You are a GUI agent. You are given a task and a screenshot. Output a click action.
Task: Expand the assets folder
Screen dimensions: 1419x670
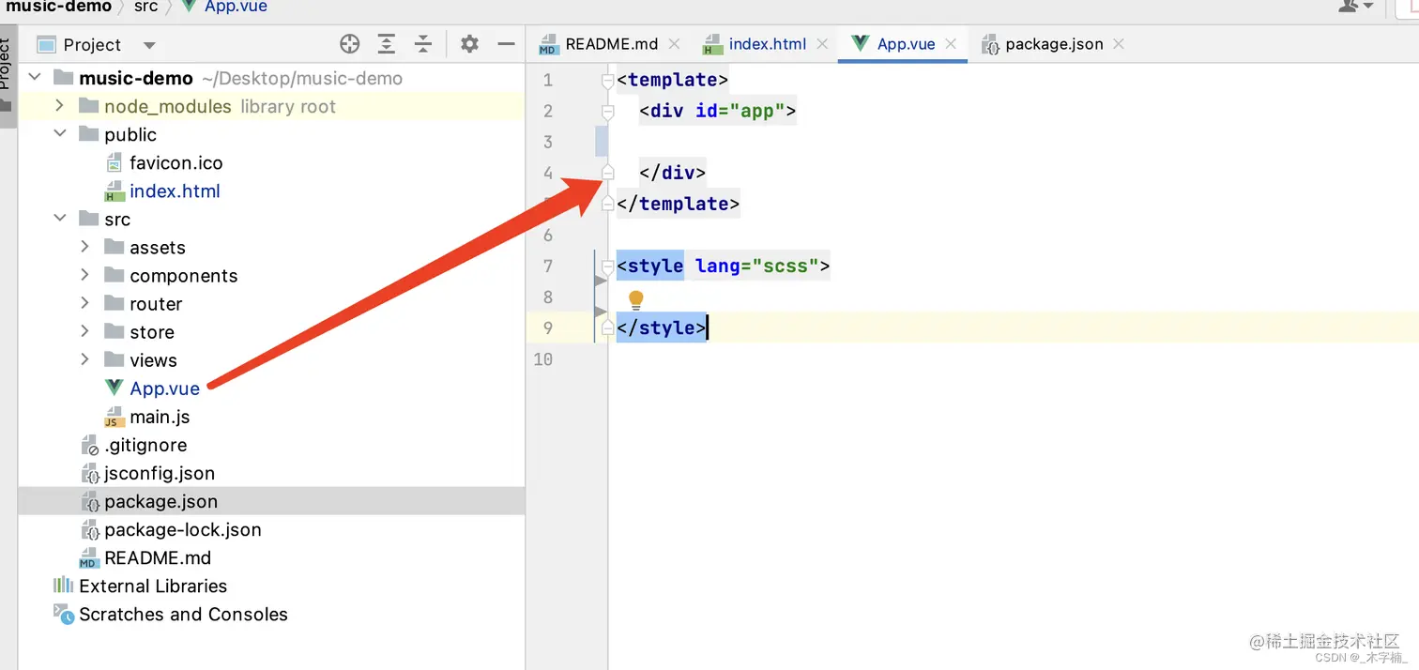click(x=85, y=247)
